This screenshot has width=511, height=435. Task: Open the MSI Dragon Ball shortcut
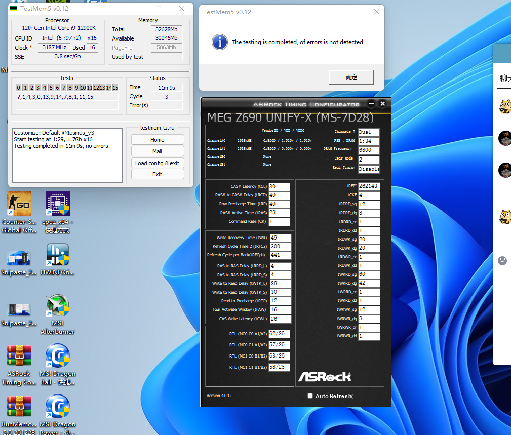[x=57, y=365]
